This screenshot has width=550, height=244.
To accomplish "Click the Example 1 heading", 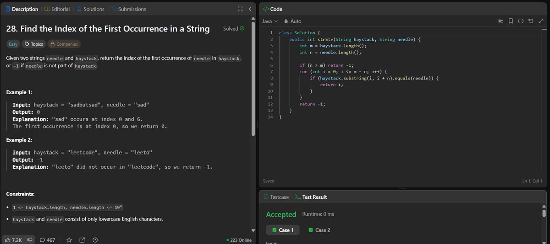I will tap(19, 92).
